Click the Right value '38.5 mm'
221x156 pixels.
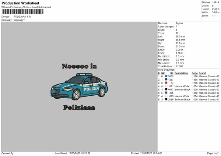click(180, 40)
